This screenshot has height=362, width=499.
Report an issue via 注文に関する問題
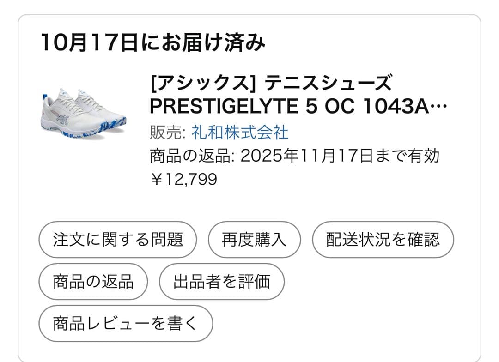coord(118,239)
